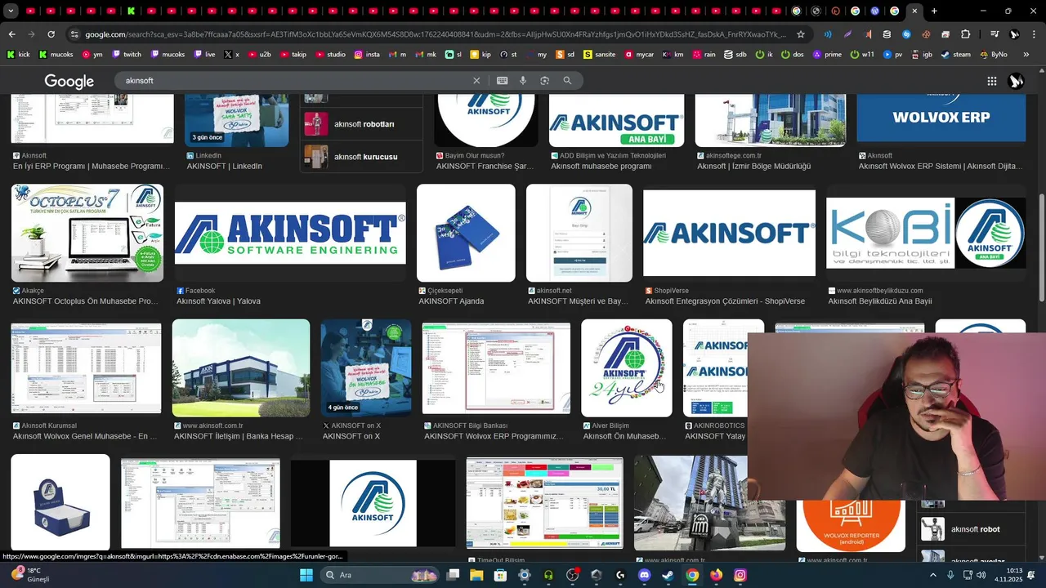
Task: Click the akınsoft search input field
Action: click(x=294, y=81)
